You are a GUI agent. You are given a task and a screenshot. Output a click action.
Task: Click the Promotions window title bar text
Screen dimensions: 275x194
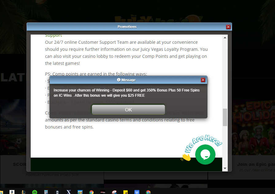(x=127, y=27)
